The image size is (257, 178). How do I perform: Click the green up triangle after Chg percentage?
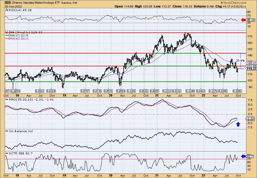click(x=245, y=7)
